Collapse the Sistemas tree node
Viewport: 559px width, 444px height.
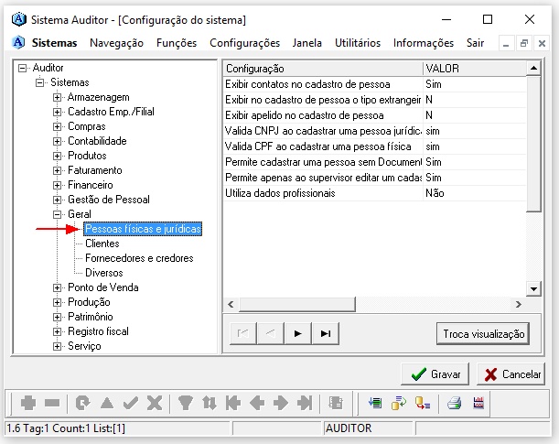[x=40, y=82]
